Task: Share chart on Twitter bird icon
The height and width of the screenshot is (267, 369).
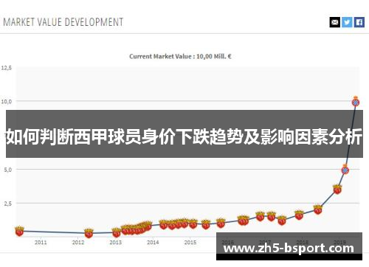Action: coord(347,22)
